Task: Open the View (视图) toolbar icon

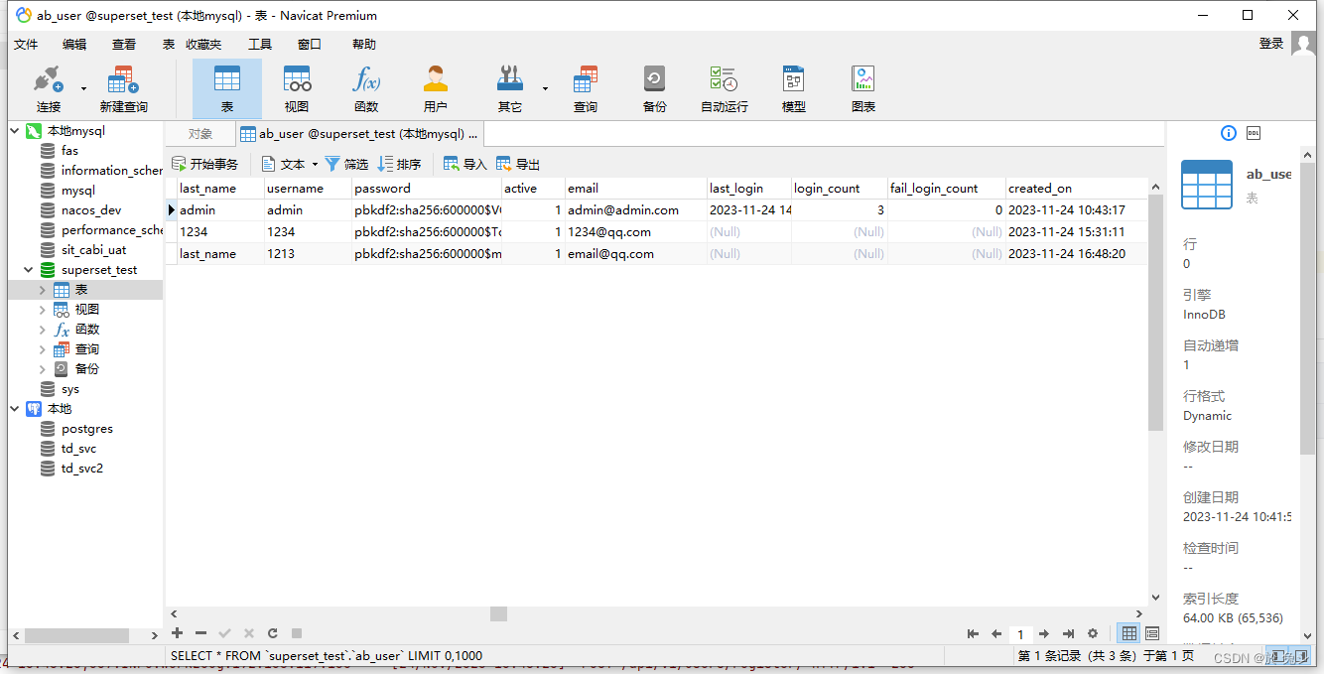Action: click(x=297, y=89)
